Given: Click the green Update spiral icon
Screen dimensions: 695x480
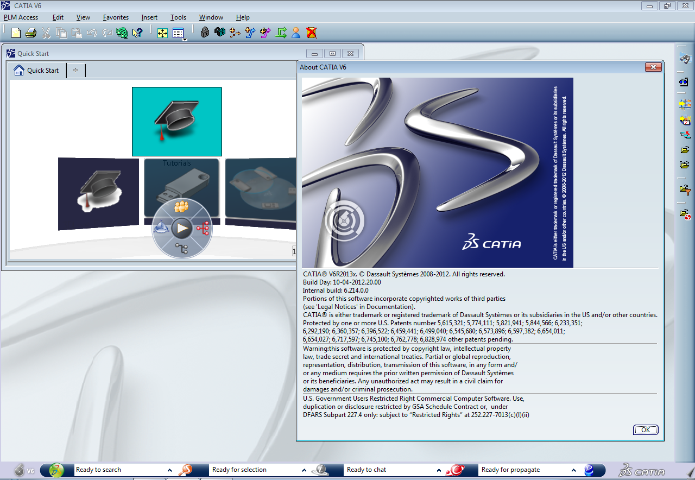Looking at the screenshot, I should [122, 33].
